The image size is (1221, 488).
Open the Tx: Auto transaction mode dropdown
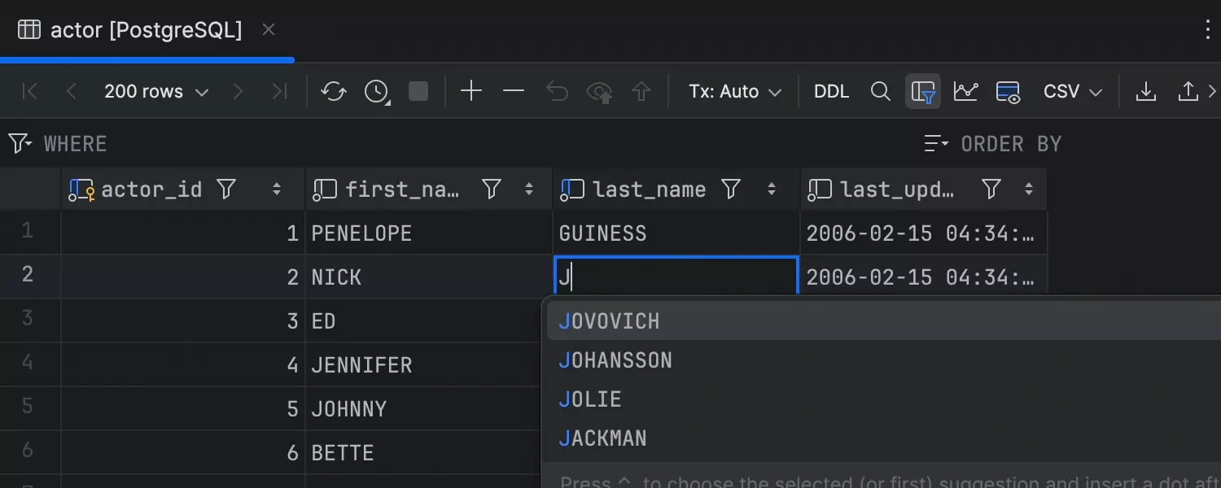735,92
